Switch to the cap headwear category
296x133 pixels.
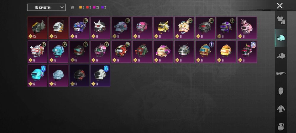click(x=281, y=56)
